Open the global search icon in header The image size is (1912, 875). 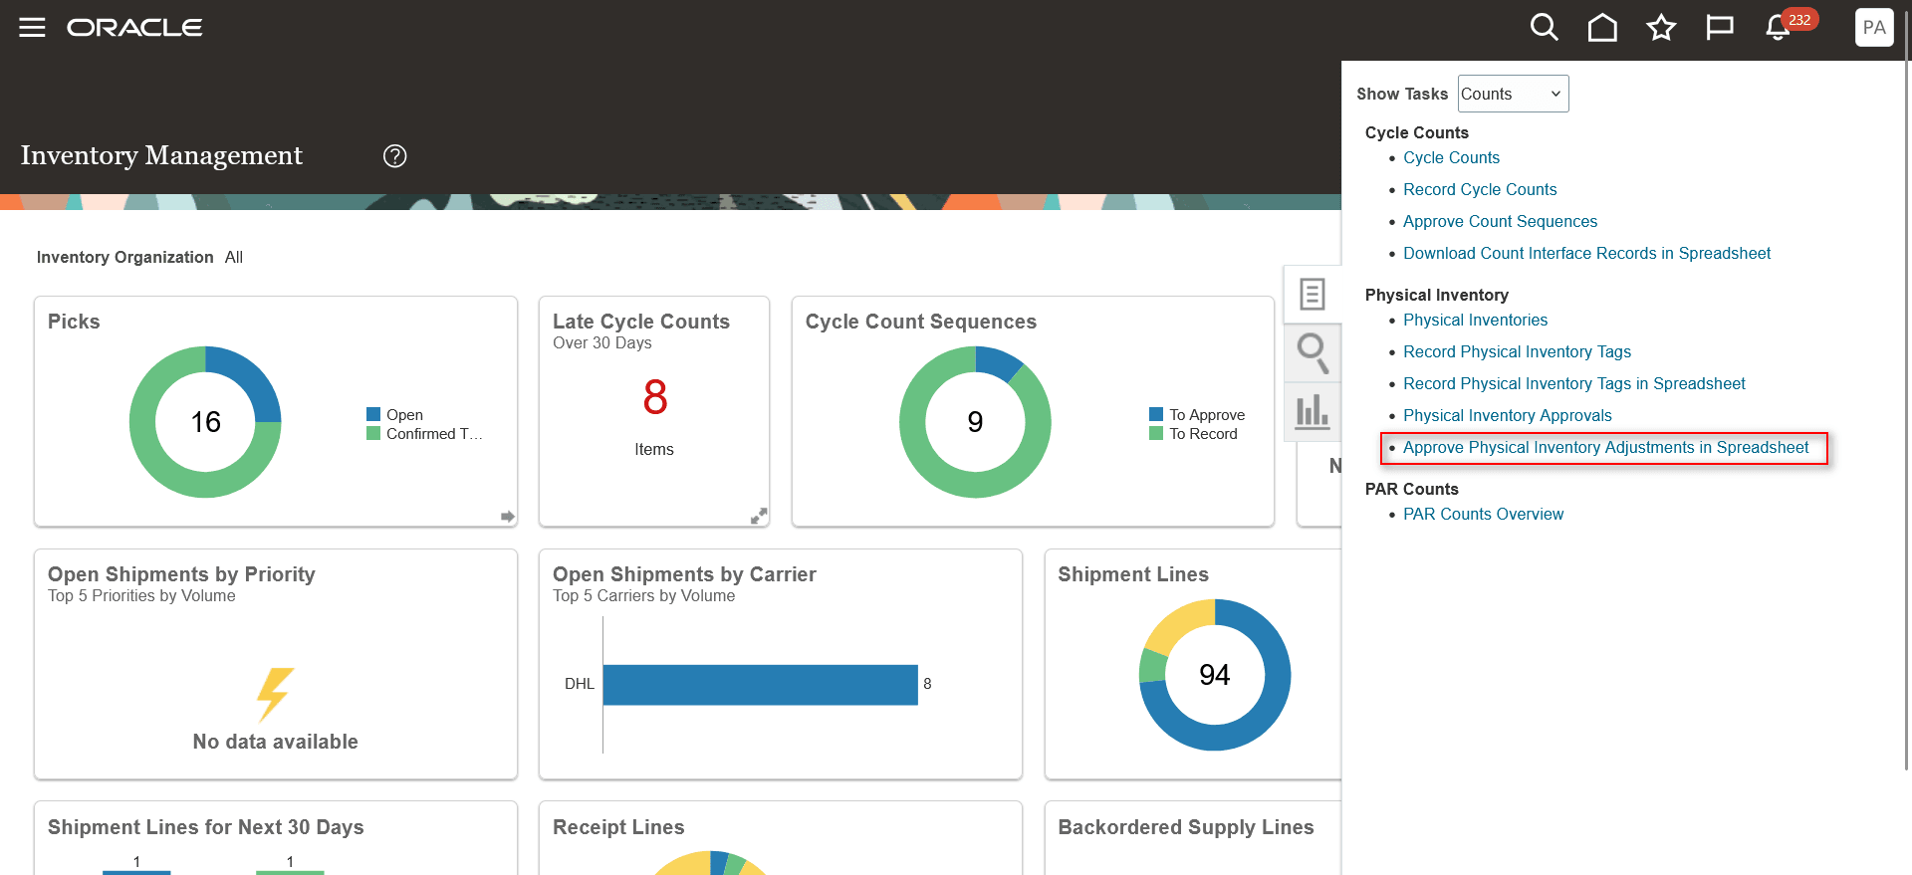(1544, 27)
